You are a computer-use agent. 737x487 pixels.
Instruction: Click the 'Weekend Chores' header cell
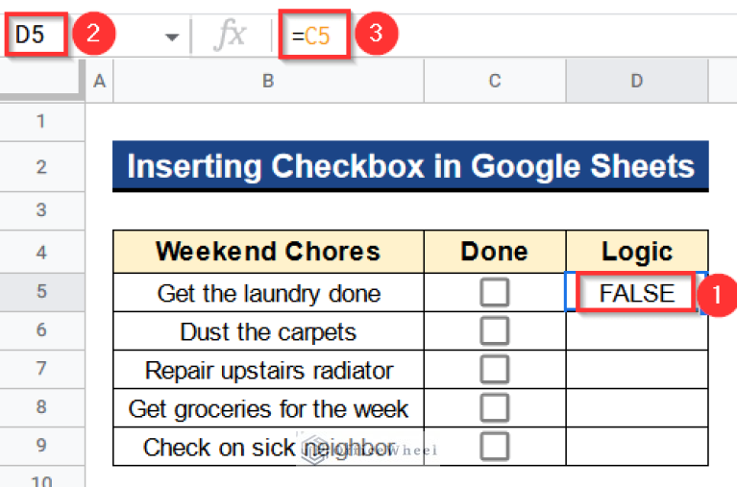click(268, 252)
